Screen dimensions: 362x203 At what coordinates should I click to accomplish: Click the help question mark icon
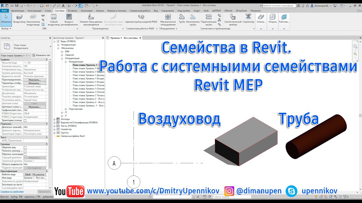pyautogui.click(x=342, y=6)
